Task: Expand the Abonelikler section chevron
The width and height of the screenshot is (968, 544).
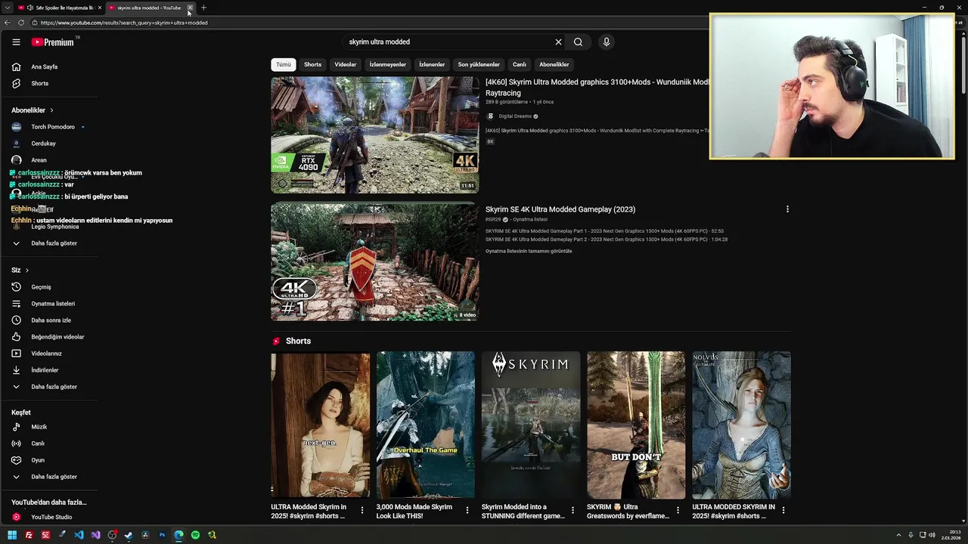Action: (x=52, y=110)
